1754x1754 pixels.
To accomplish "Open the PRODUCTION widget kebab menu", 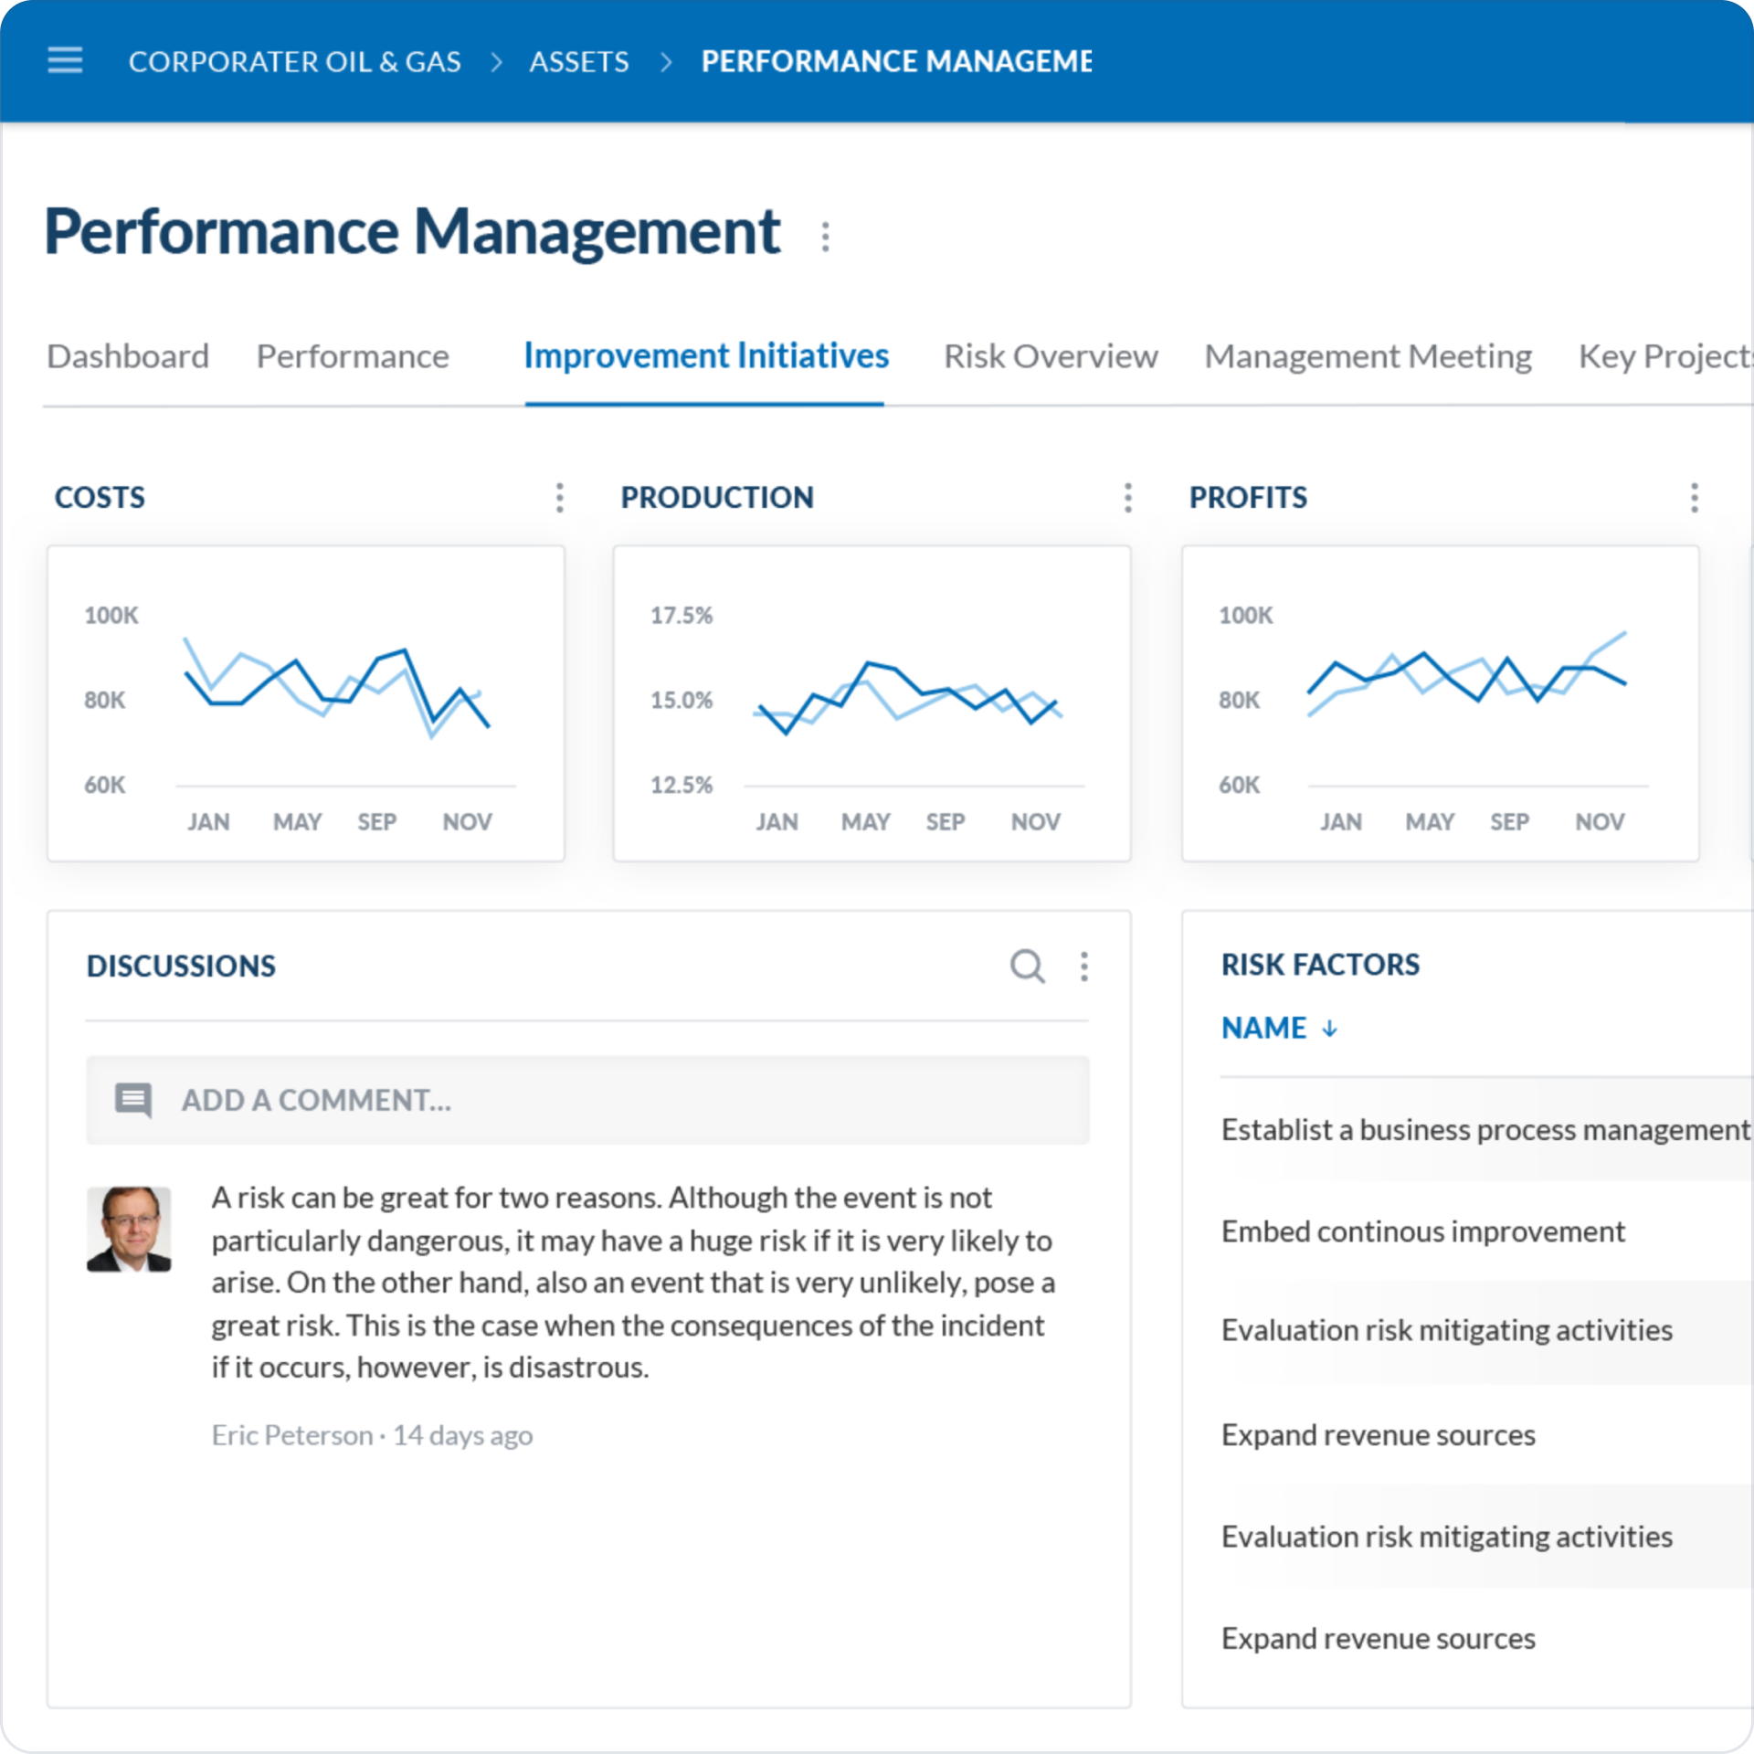I will pos(1127,498).
